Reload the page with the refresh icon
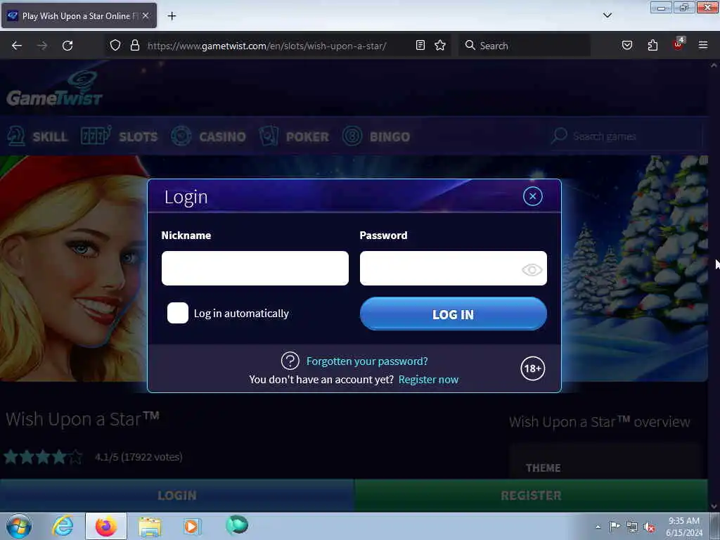This screenshot has width=720, height=540. tap(67, 46)
